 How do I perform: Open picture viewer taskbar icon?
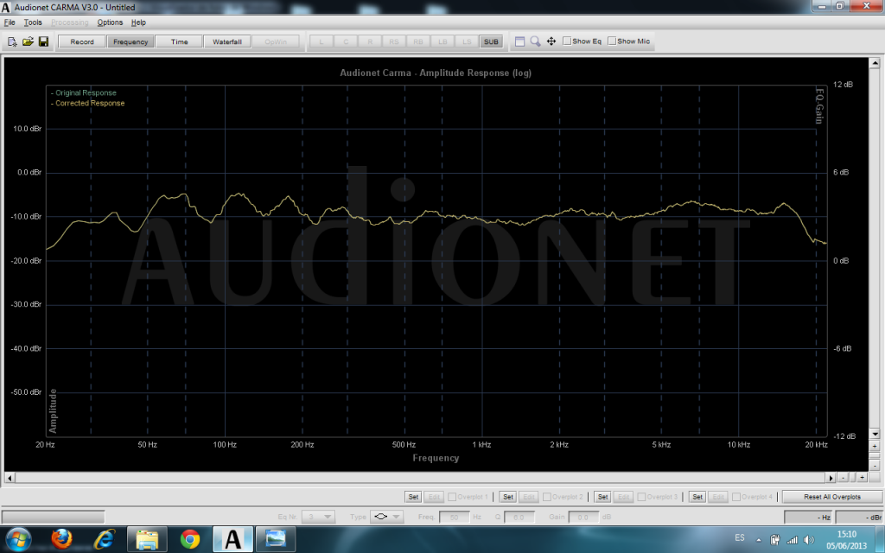click(x=276, y=539)
